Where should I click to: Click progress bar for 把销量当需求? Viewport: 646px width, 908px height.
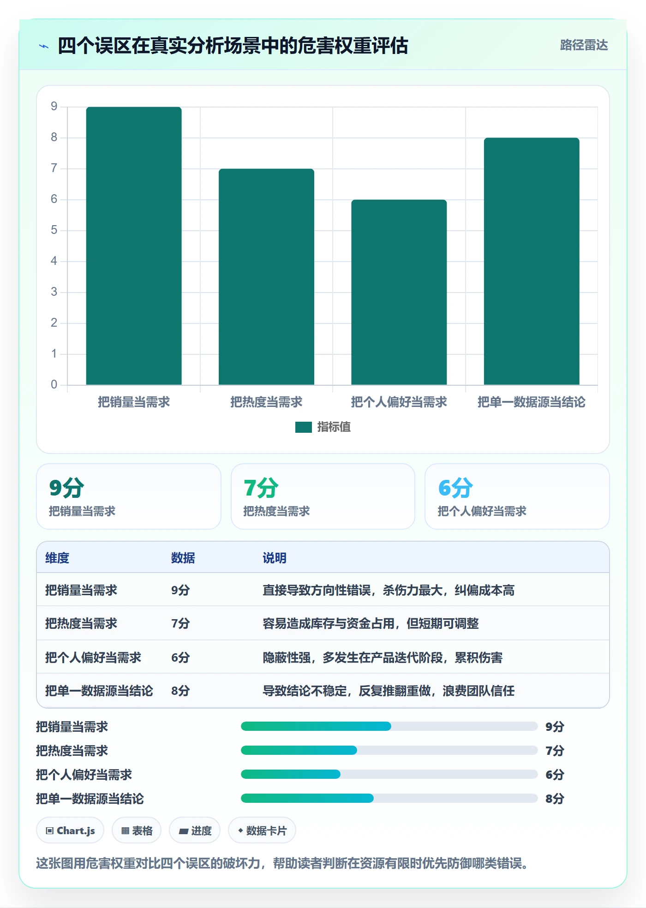click(389, 726)
